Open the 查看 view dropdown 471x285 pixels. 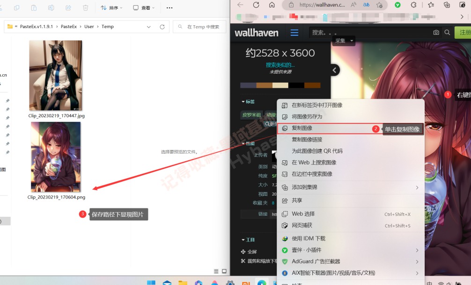coord(144,8)
